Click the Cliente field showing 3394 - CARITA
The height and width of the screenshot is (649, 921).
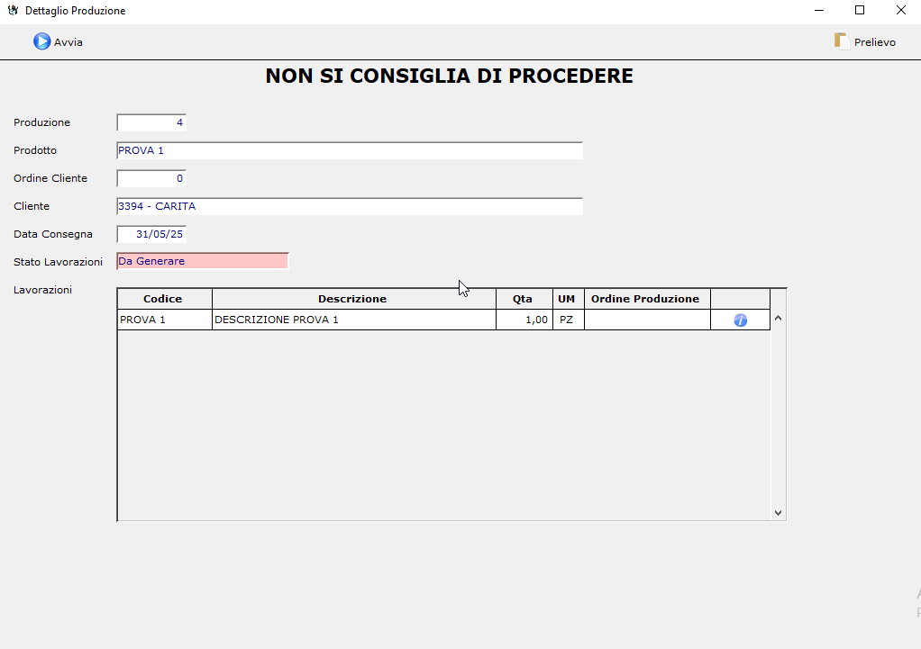pyautogui.click(x=350, y=206)
